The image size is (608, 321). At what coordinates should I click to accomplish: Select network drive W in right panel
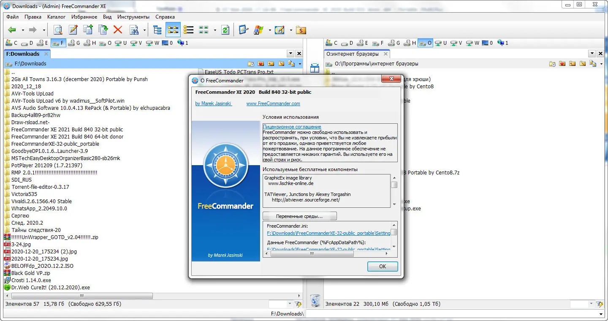pos(473,43)
